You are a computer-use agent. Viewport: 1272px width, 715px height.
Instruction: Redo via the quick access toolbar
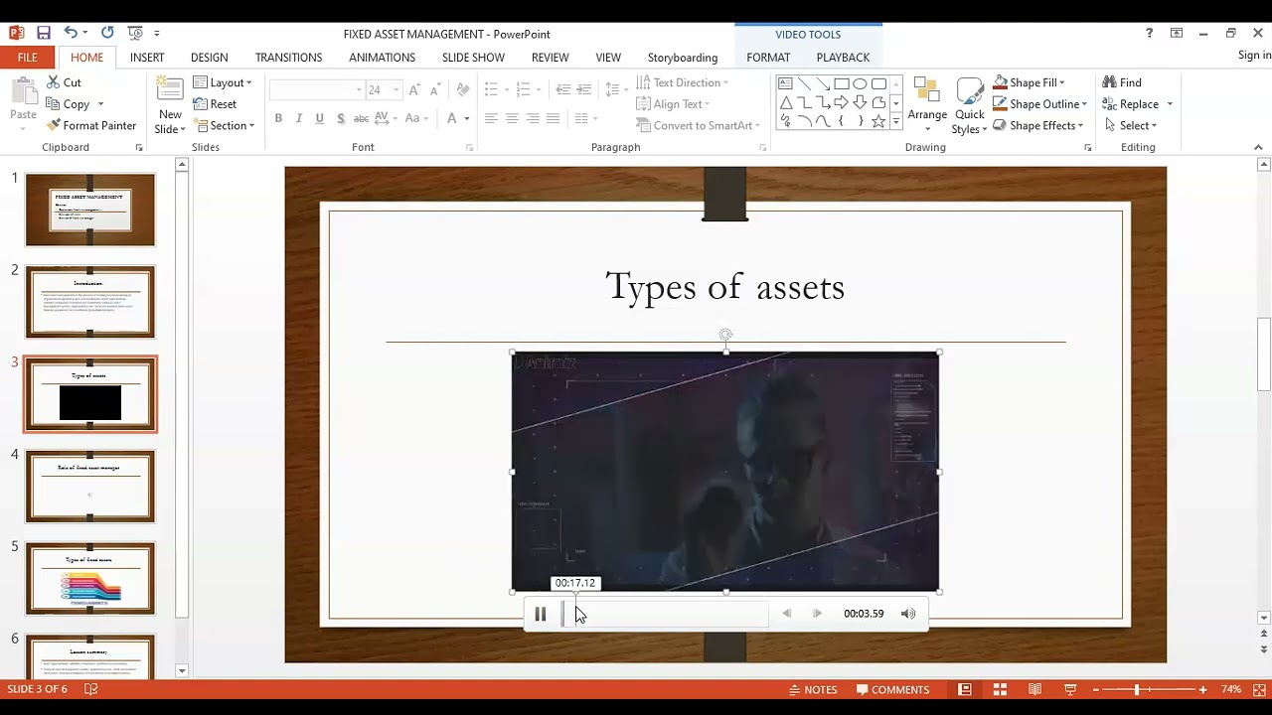click(107, 33)
